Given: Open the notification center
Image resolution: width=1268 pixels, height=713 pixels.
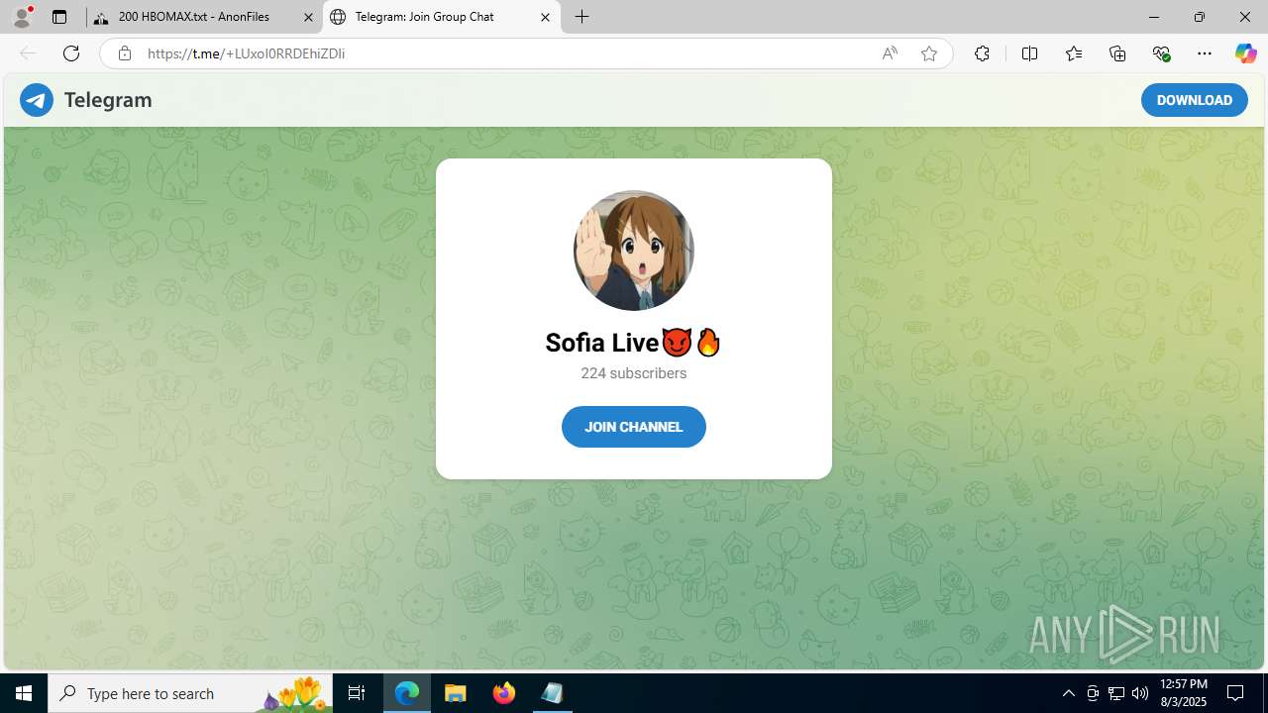Looking at the screenshot, I should (x=1236, y=693).
